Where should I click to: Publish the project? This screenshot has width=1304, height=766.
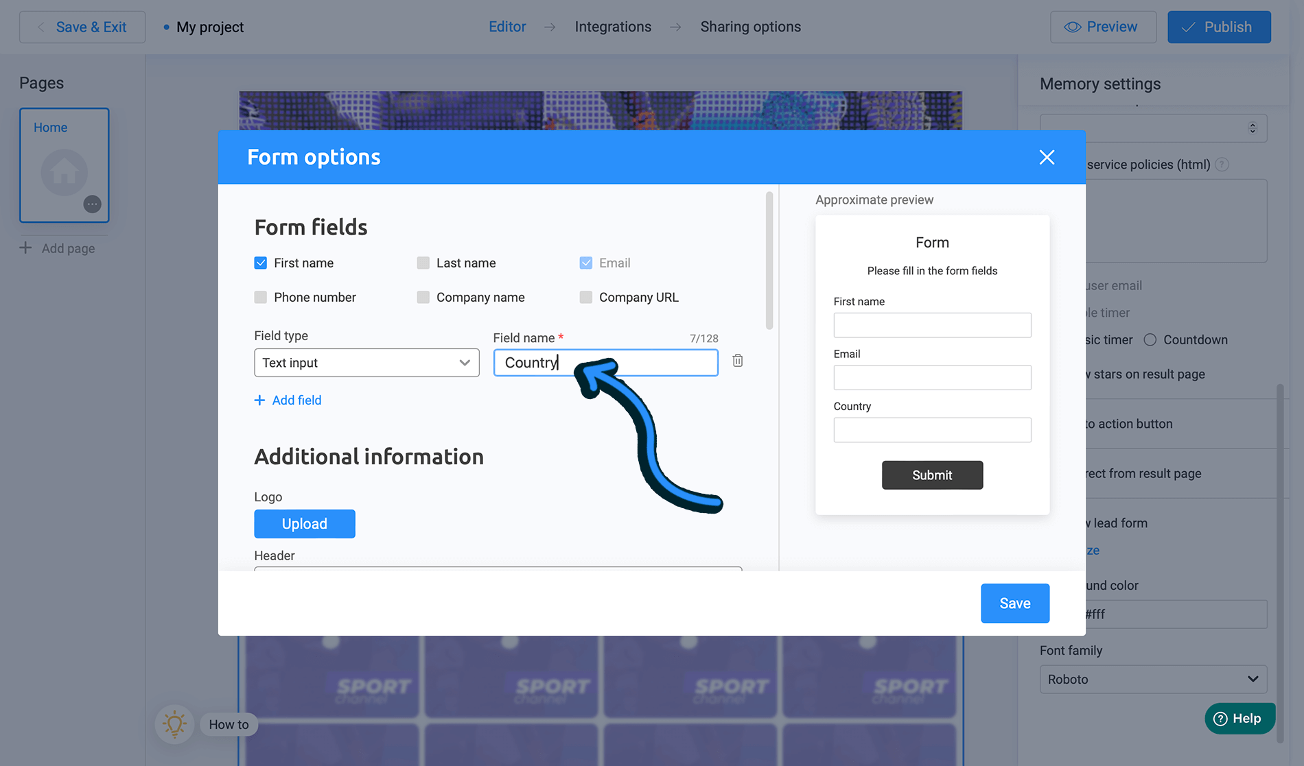point(1219,27)
